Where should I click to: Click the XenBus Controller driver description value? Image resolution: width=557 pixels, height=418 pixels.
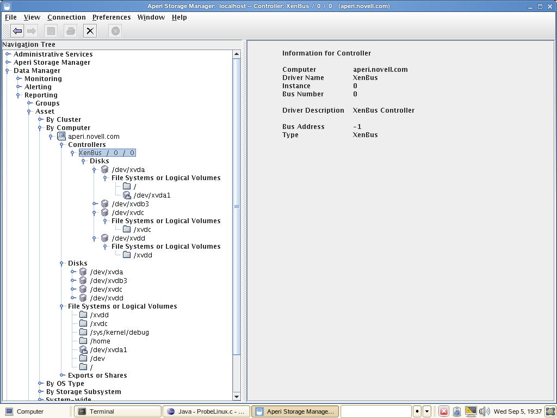[383, 110]
